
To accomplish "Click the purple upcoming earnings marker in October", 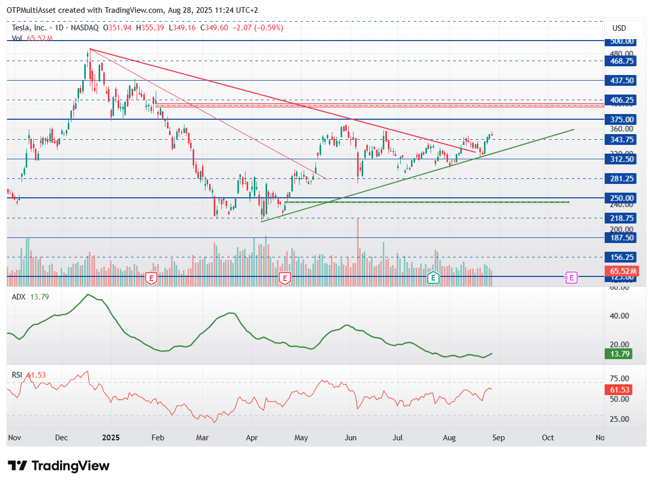I will (571, 277).
